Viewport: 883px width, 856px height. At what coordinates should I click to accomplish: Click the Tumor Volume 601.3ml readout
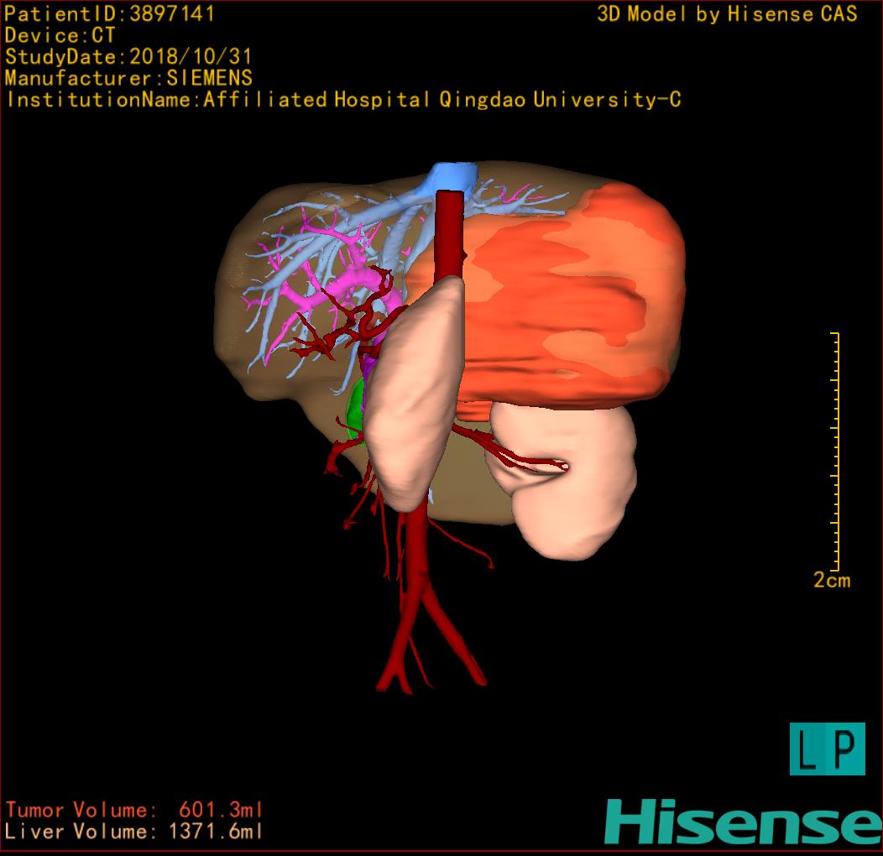tap(134, 811)
